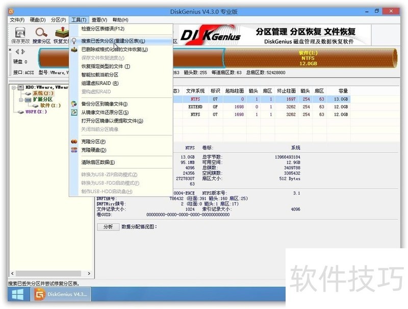Click the tree panel's horizontal scrollbar thumb
This screenshot has width=408, height=309.
coord(48,273)
